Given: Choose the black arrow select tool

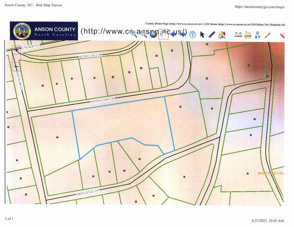Looking at the screenshot, I should (202, 34).
